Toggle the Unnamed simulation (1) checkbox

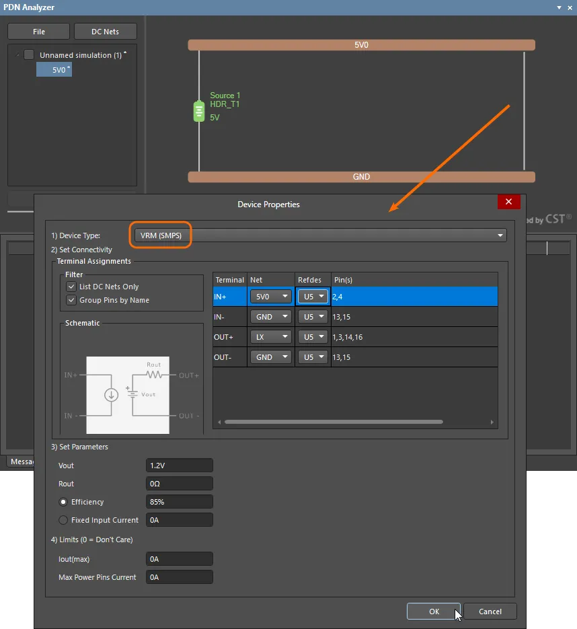29,54
